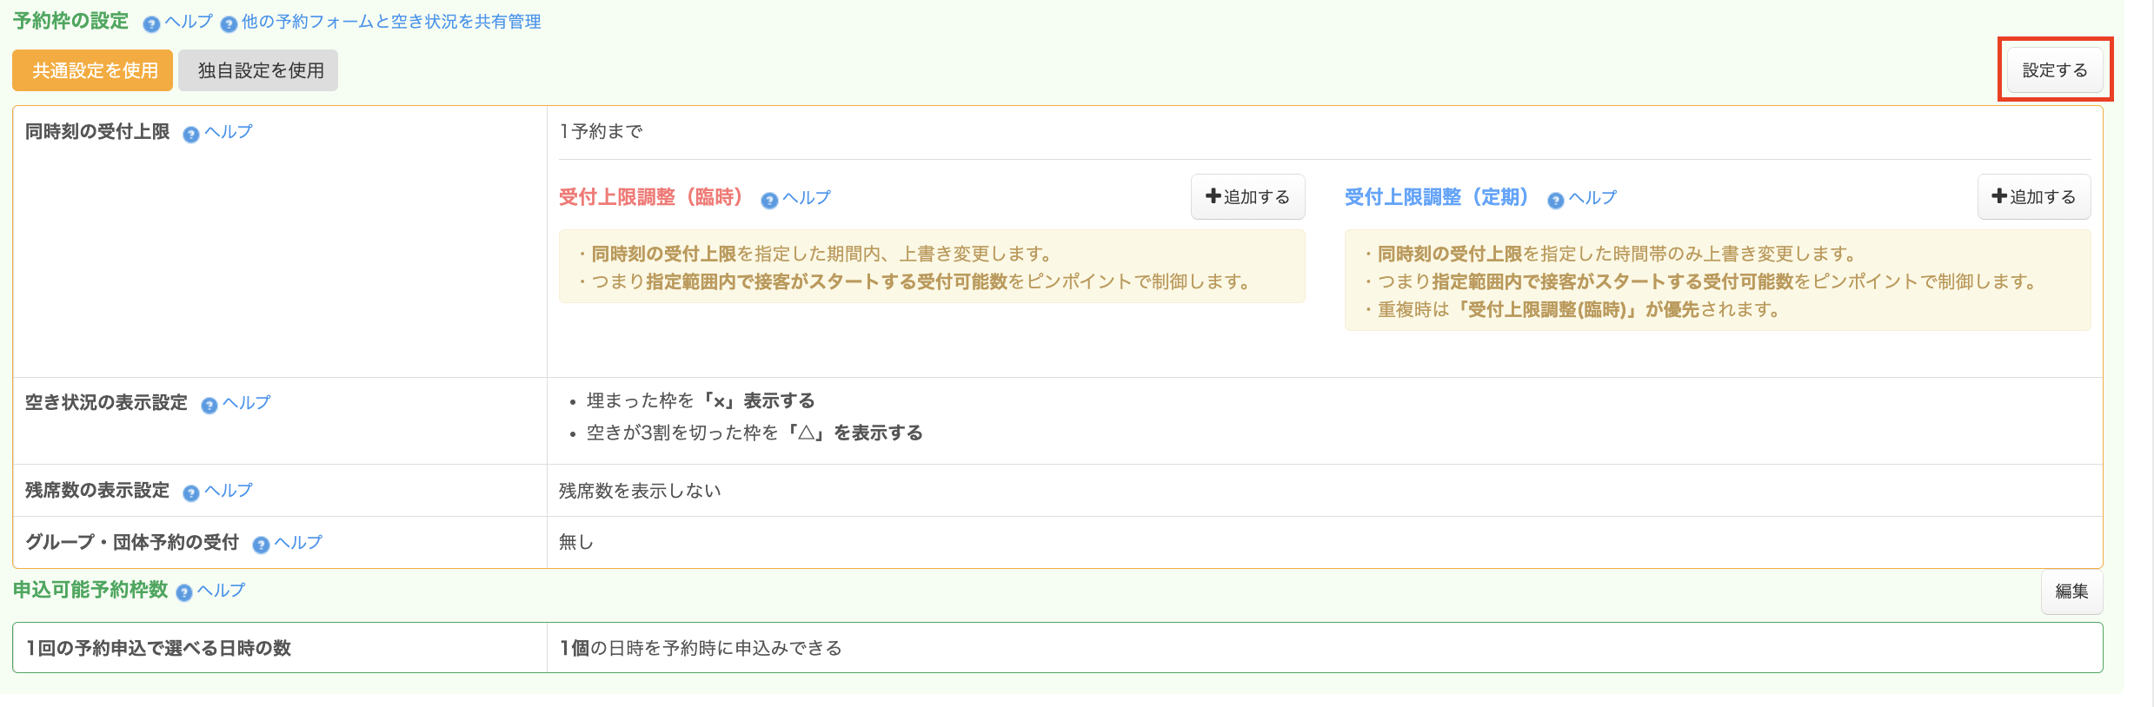Open ヘルプ link next to 残席数の表示設定
2154x707 pixels.
tap(229, 490)
